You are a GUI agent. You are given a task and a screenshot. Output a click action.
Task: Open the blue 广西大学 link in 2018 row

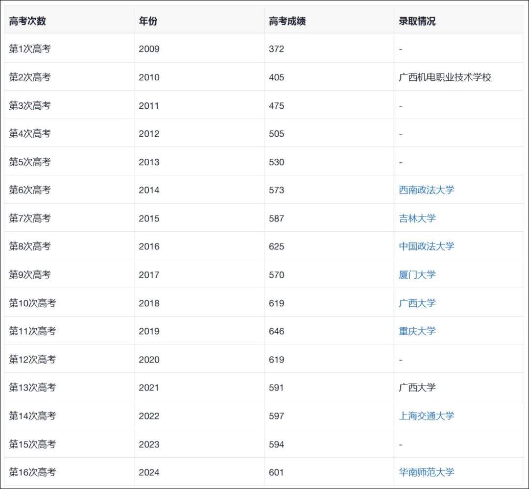pos(417,303)
